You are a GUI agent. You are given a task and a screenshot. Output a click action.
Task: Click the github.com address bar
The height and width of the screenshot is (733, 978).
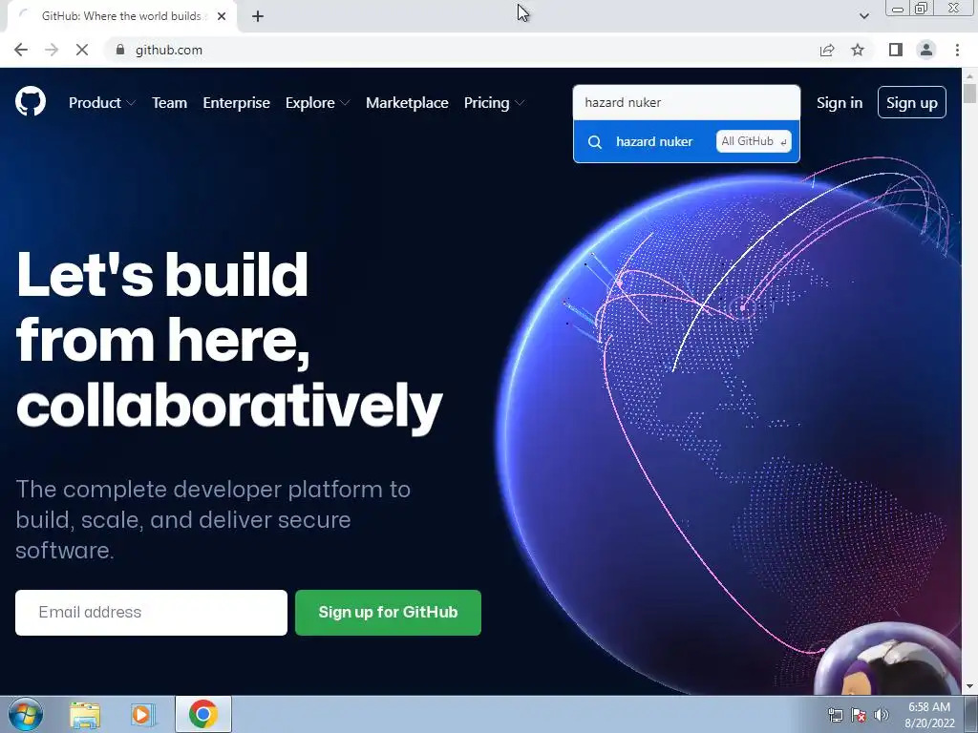461,50
